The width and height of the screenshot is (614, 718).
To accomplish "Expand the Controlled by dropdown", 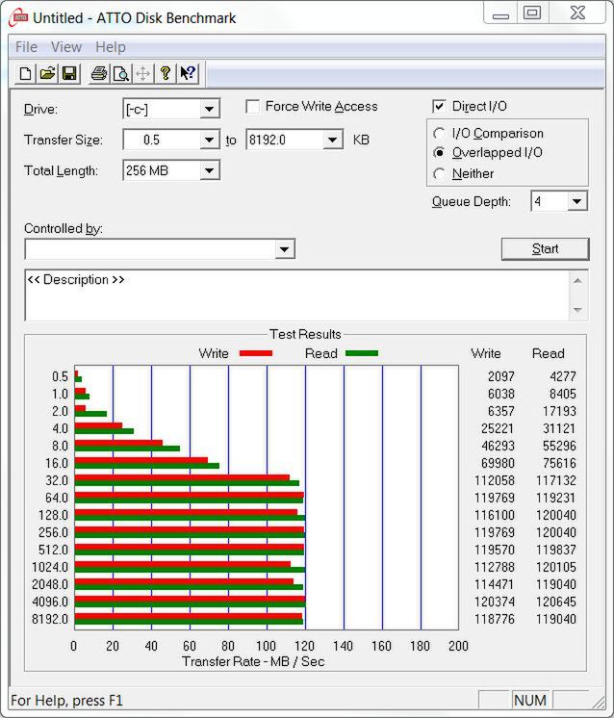I will [284, 249].
